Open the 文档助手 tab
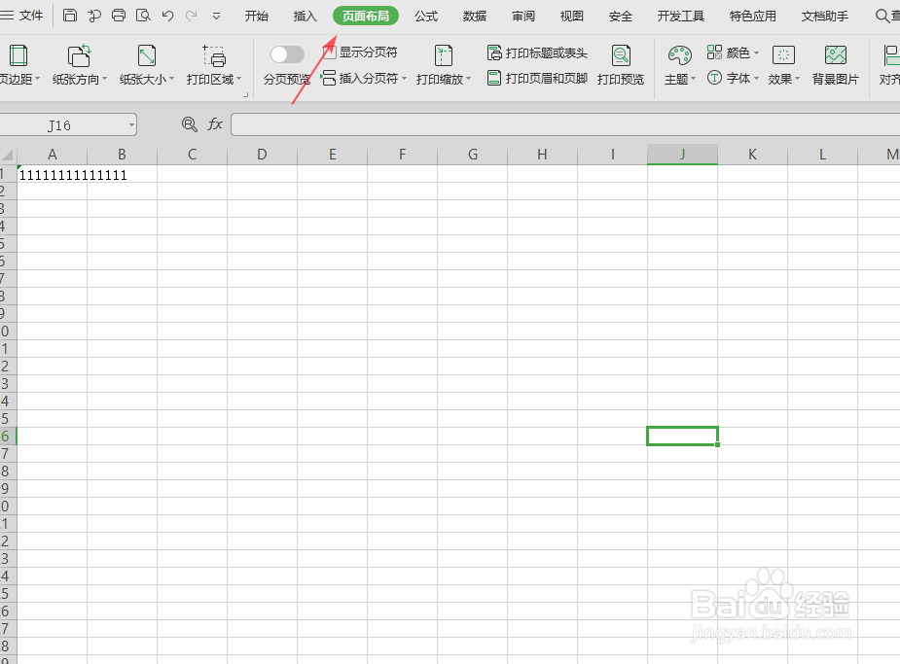900x664 pixels. tap(825, 17)
